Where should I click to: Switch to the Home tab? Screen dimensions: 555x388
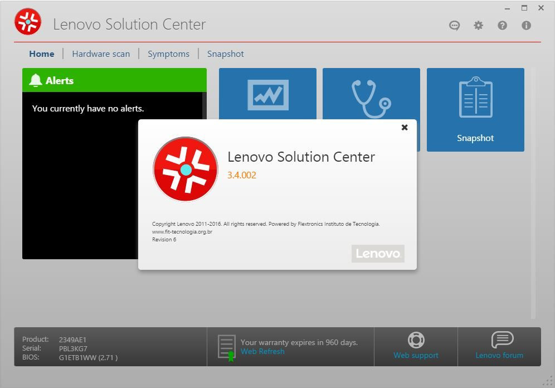(42, 54)
